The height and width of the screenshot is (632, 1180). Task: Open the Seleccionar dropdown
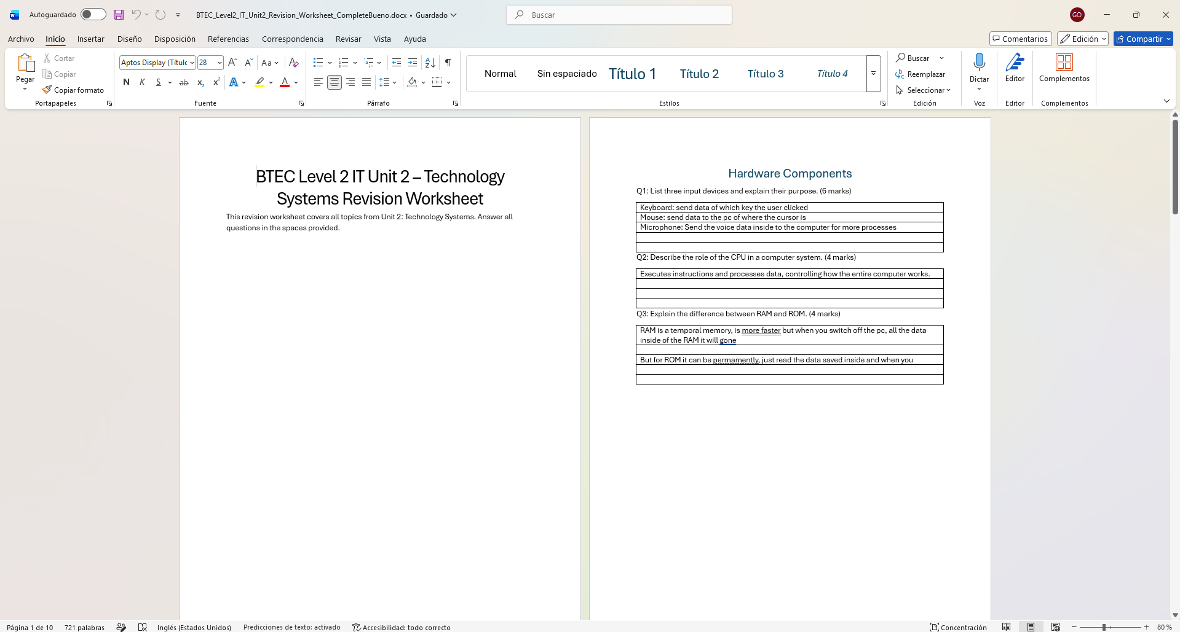(x=924, y=90)
